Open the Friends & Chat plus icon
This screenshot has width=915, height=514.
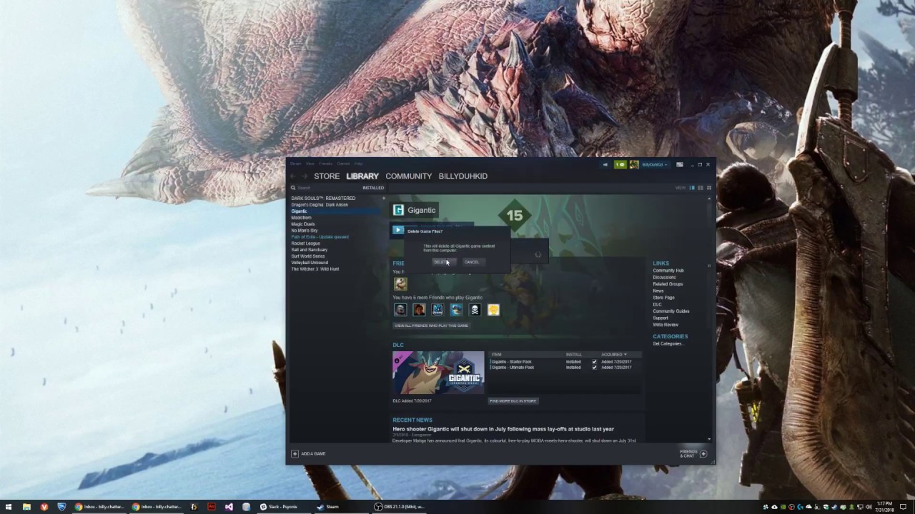tap(703, 453)
